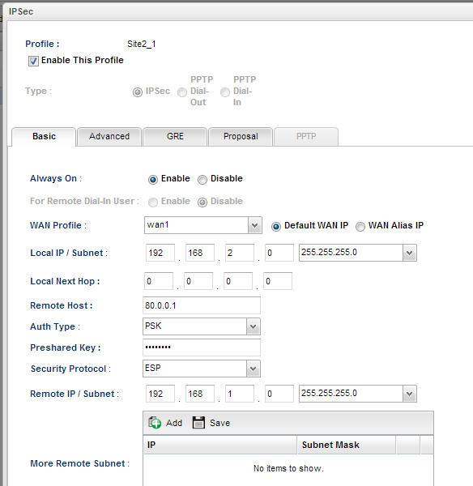Click Local Next Hop second octet field
Image resolution: width=473 pixels, height=486 pixels.
(x=198, y=281)
